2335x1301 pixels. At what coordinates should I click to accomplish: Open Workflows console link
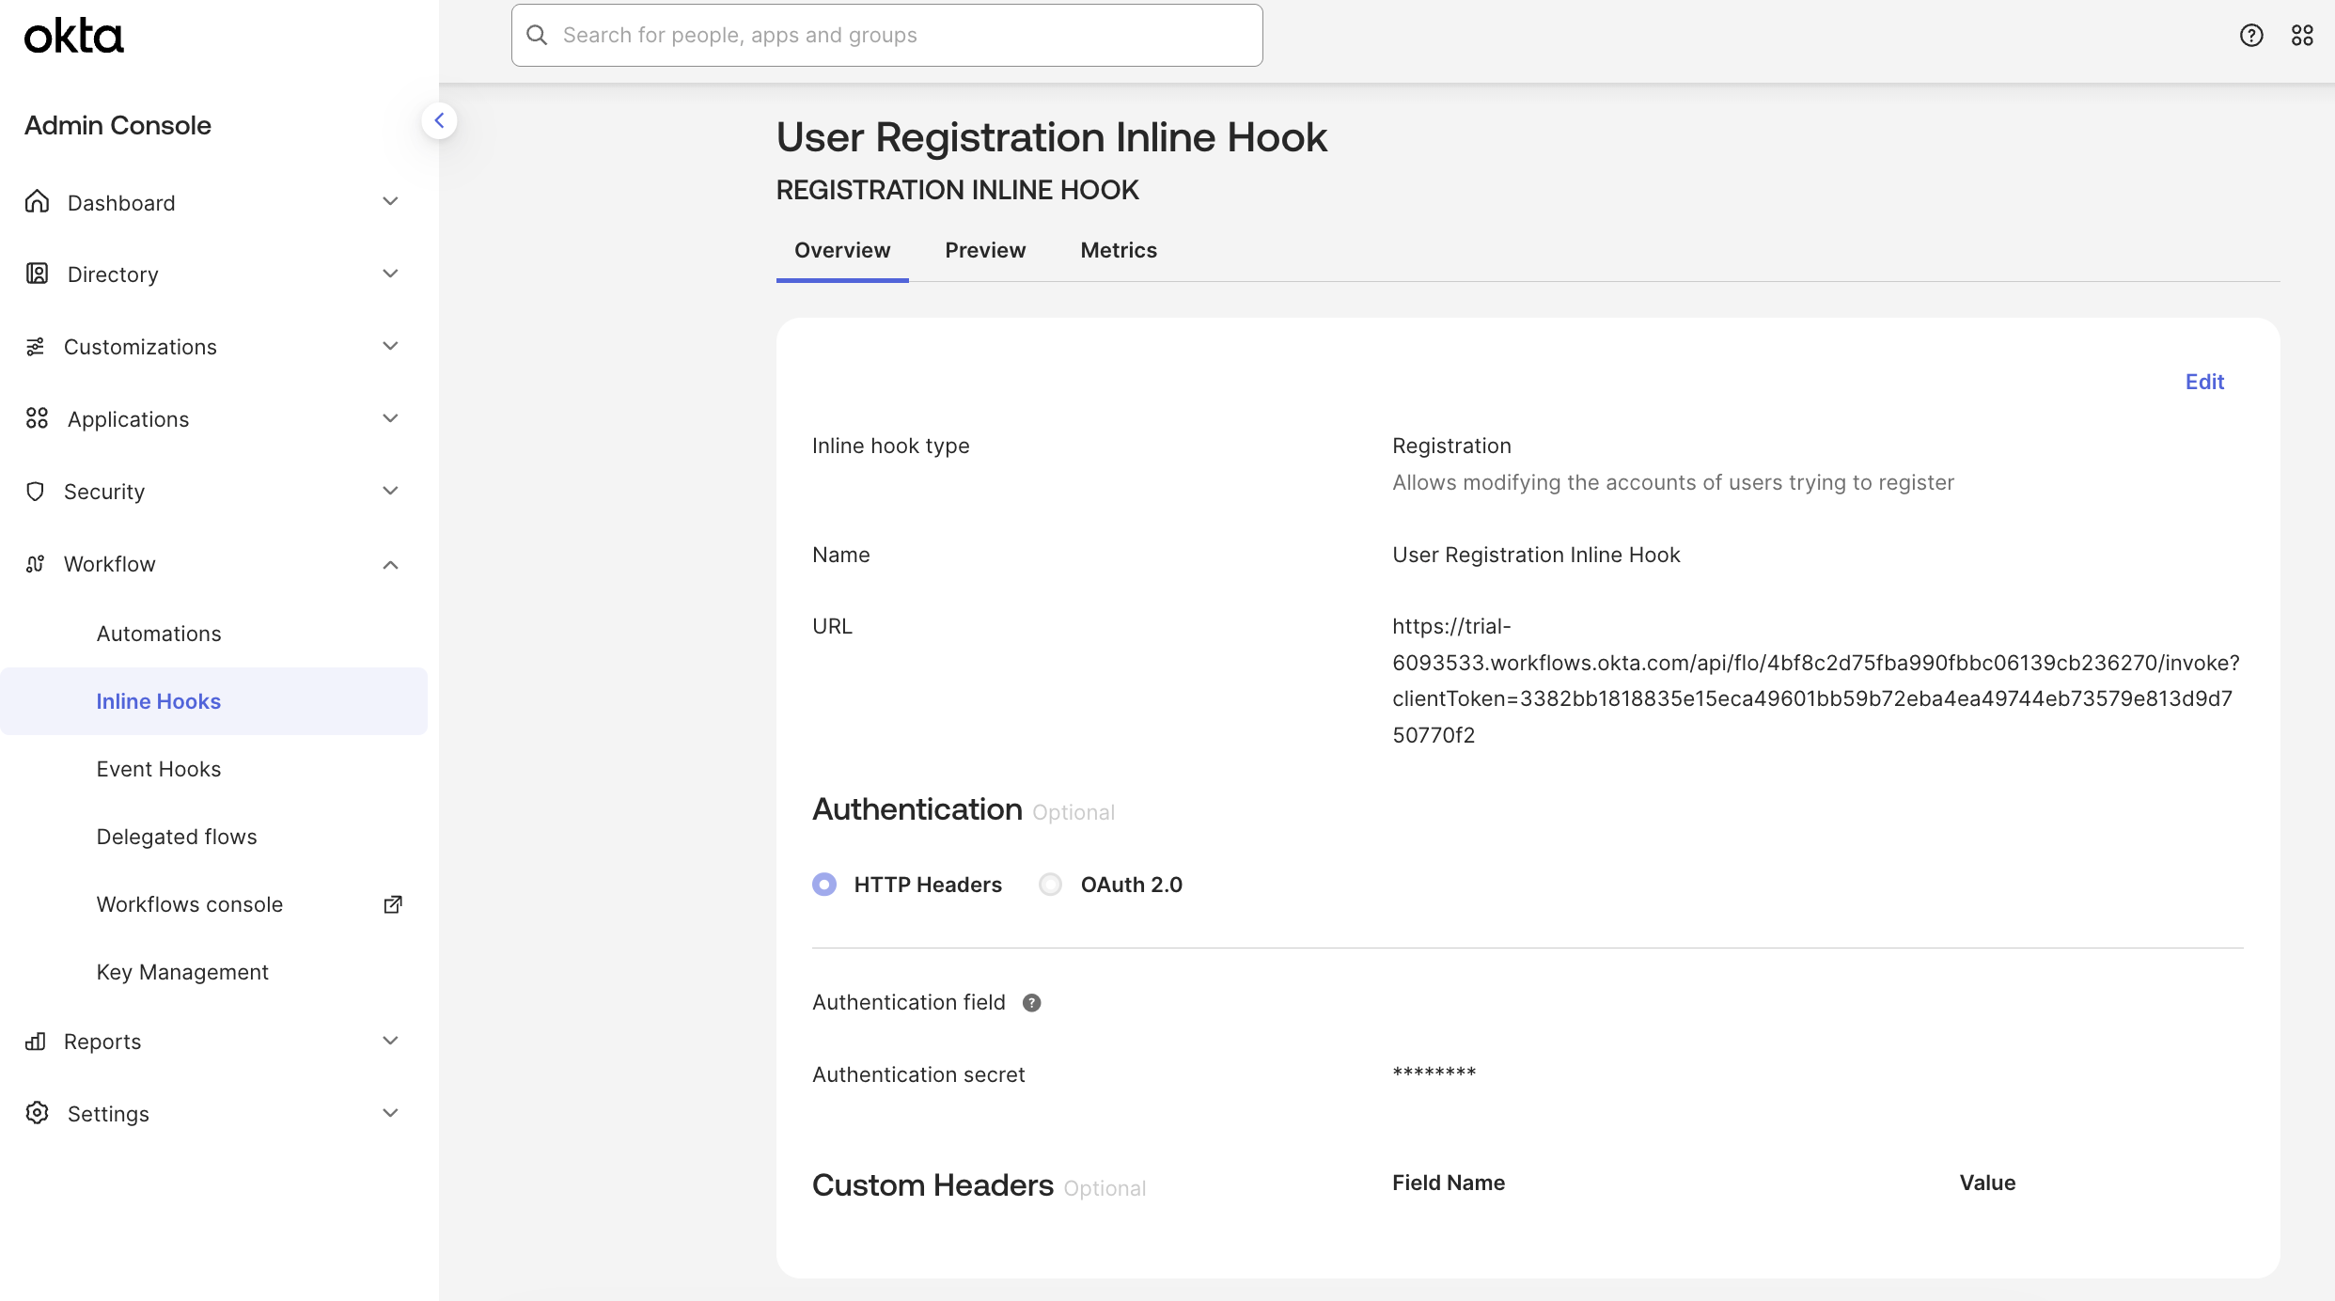190,904
